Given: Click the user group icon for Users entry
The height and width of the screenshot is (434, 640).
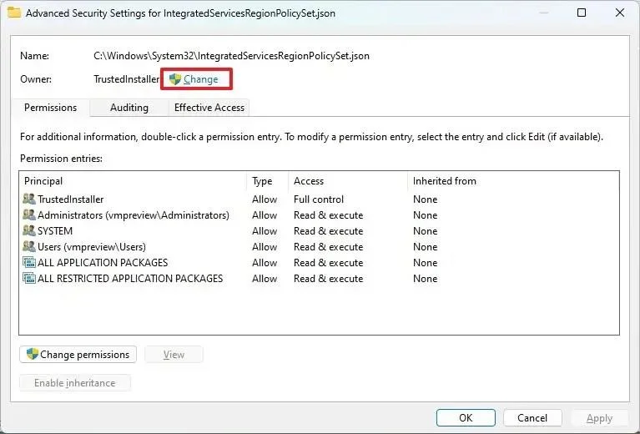Looking at the screenshot, I should pos(29,246).
